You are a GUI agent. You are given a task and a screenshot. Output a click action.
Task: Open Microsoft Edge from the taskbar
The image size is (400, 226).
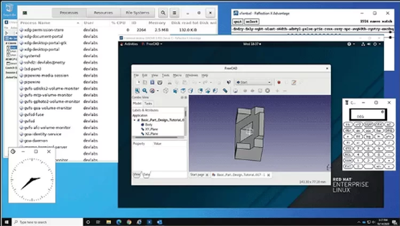119,222
